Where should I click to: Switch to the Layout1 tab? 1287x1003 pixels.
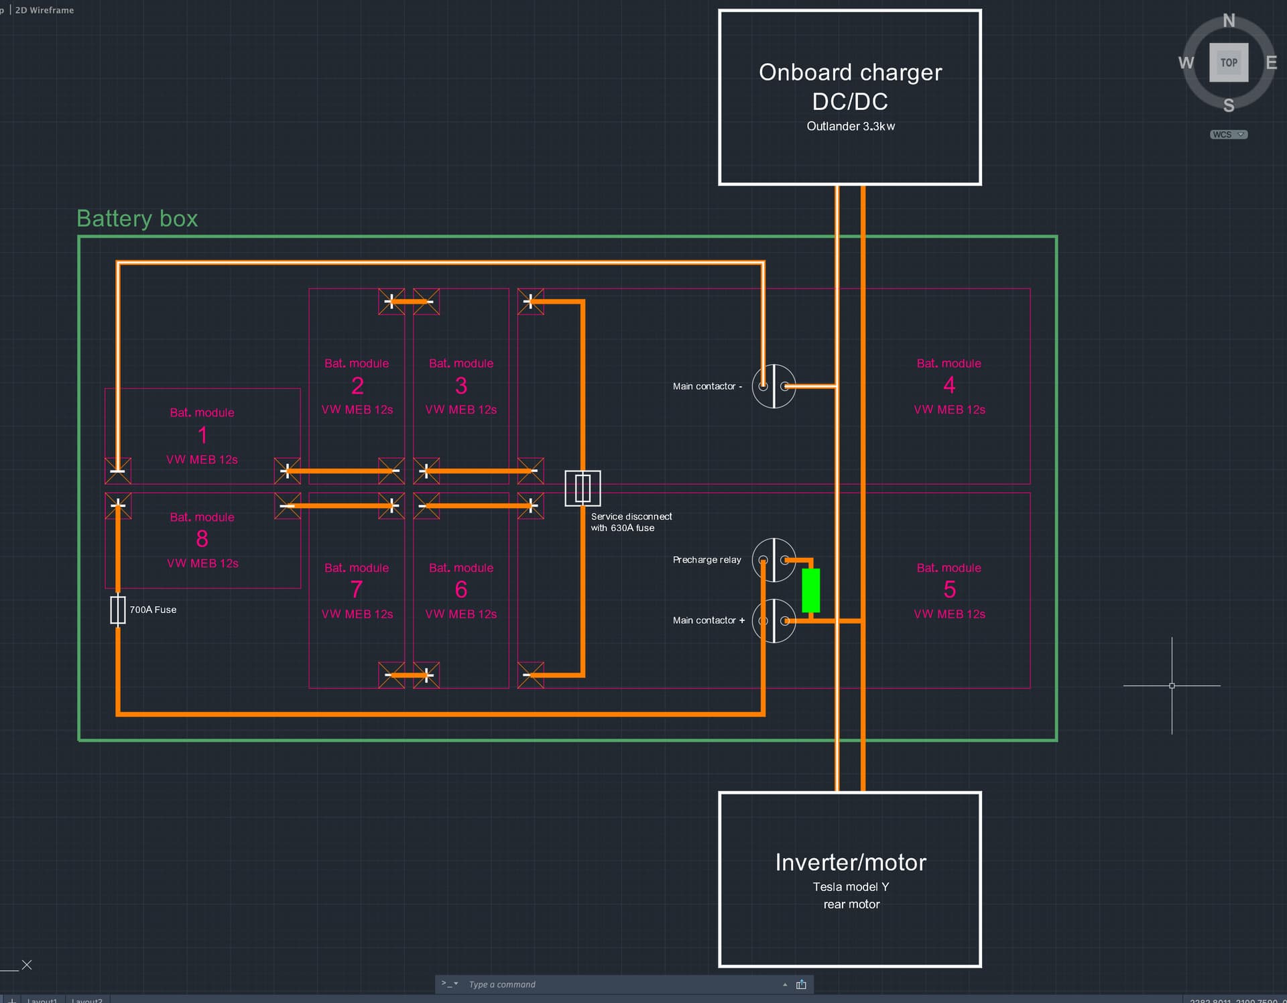[42, 1000]
